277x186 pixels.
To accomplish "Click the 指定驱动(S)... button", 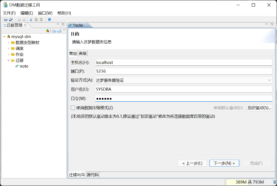I will click(x=259, y=108).
